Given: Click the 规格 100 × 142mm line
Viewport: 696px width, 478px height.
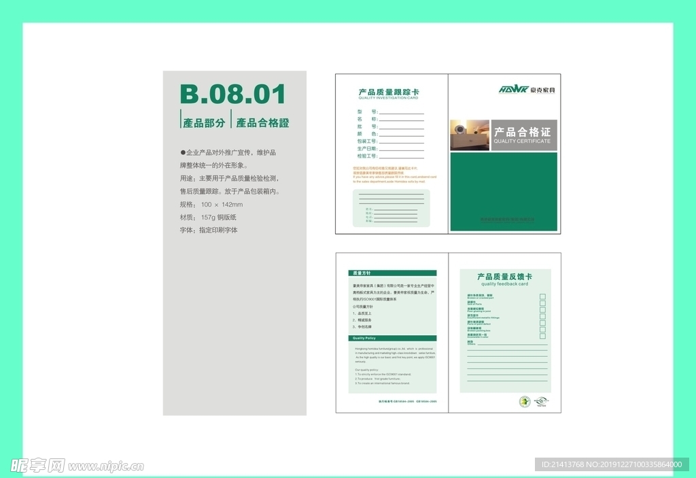Looking at the screenshot, I should (x=211, y=205).
